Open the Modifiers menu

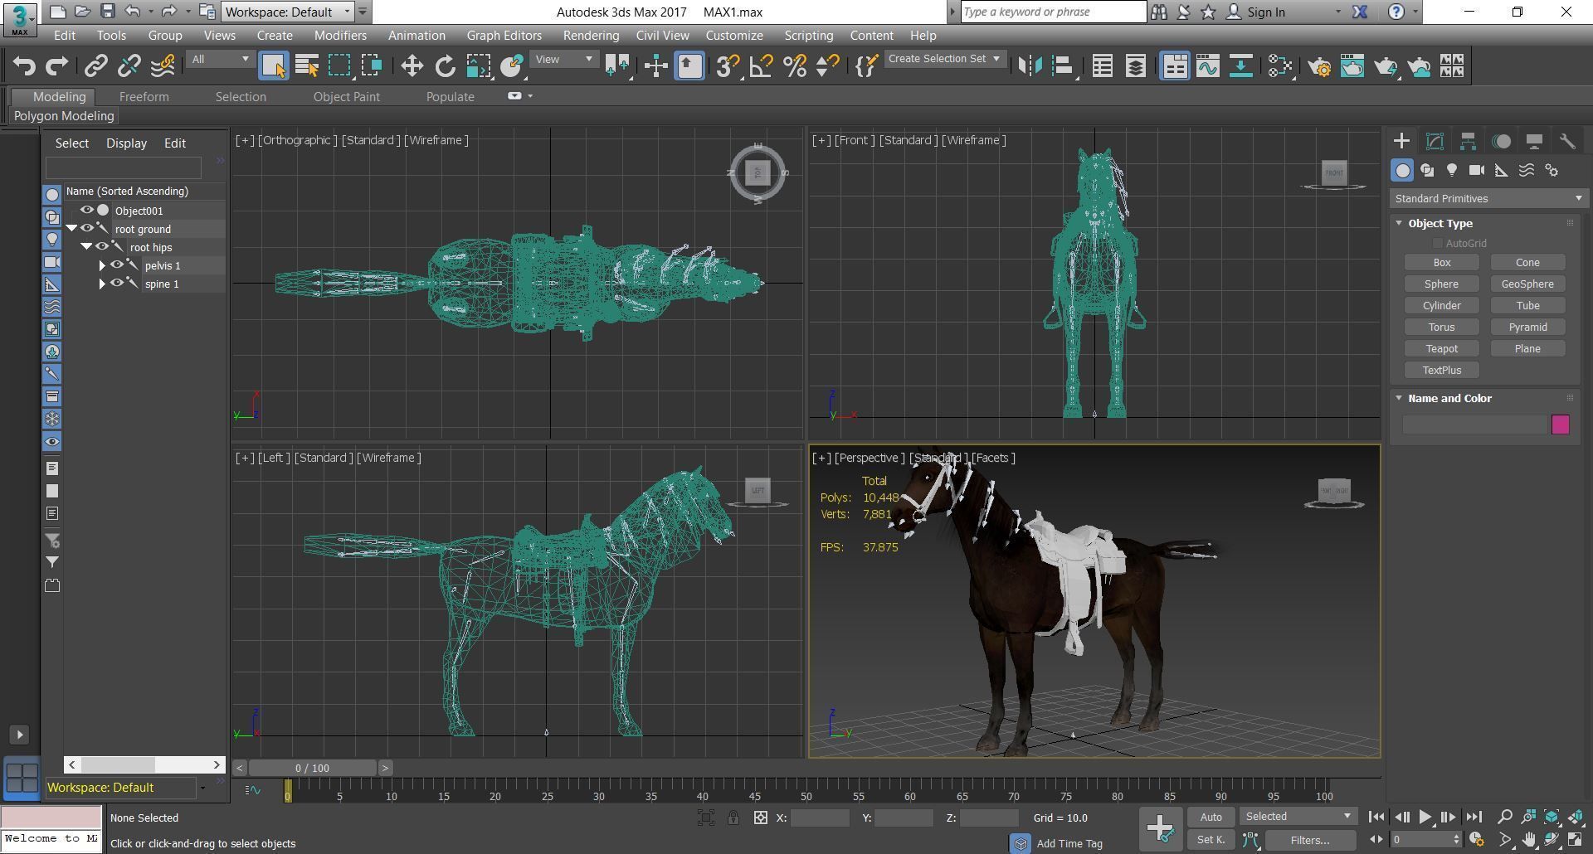point(340,36)
